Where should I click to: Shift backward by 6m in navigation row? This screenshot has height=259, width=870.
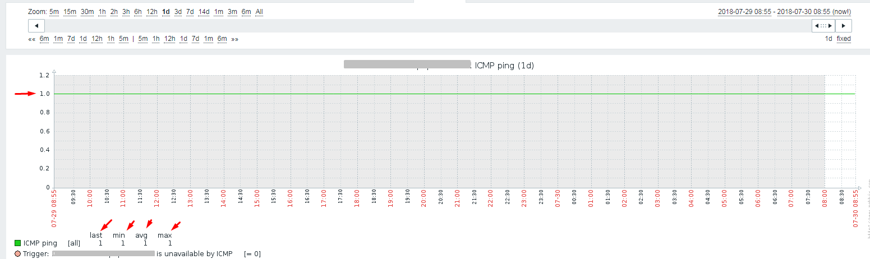pyautogui.click(x=44, y=39)
